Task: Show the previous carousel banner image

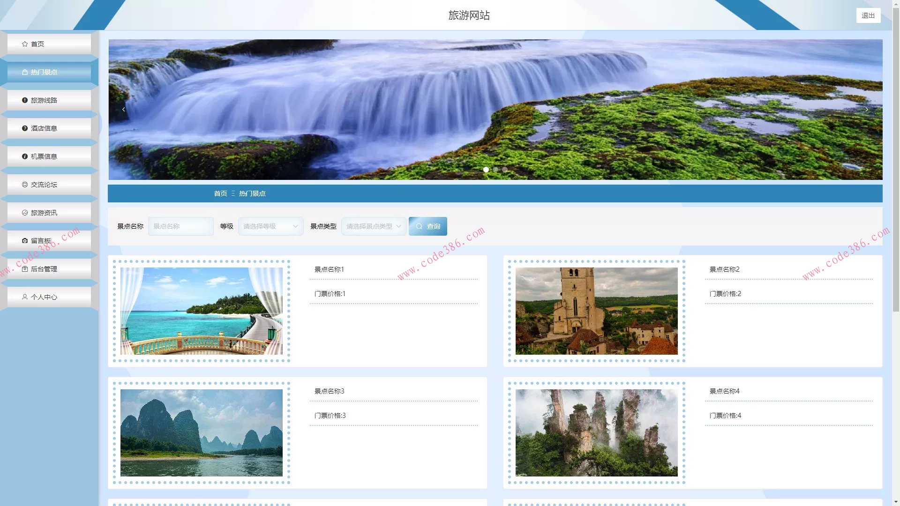Action: pyautogui.click(x=124, y=110)
